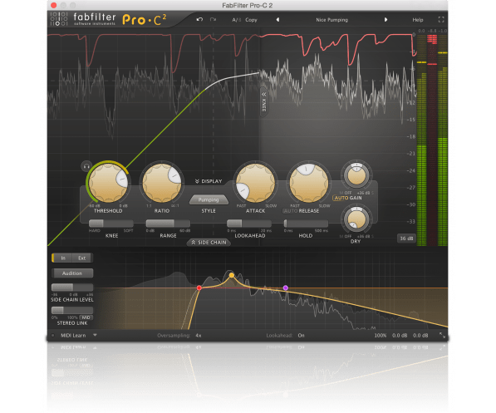The image size is (496, 413).
Task: Toggle full screen mode icon
Action: (x=441, y=20)
